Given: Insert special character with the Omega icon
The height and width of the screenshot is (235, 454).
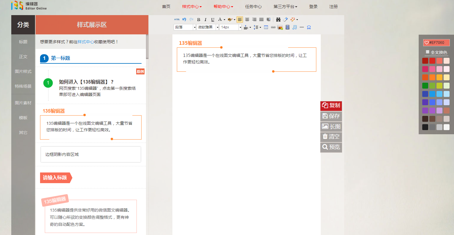Looking at the screenshot, I should (x=309, y=27).
